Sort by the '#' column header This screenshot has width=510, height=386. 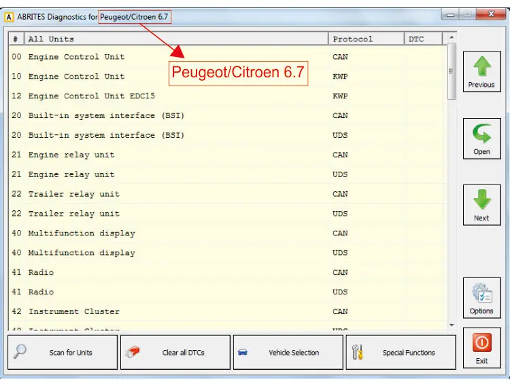click(16, 39)
